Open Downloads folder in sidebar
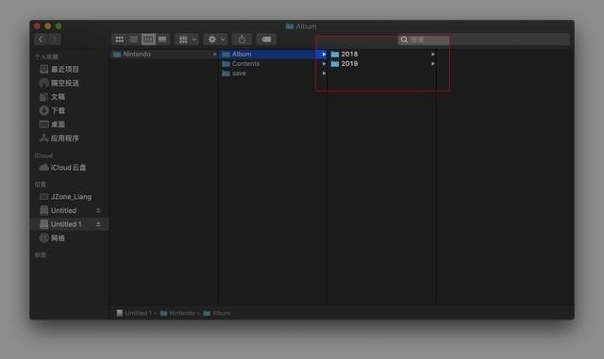This screenshot has width=604, height=359. [53, 111]
